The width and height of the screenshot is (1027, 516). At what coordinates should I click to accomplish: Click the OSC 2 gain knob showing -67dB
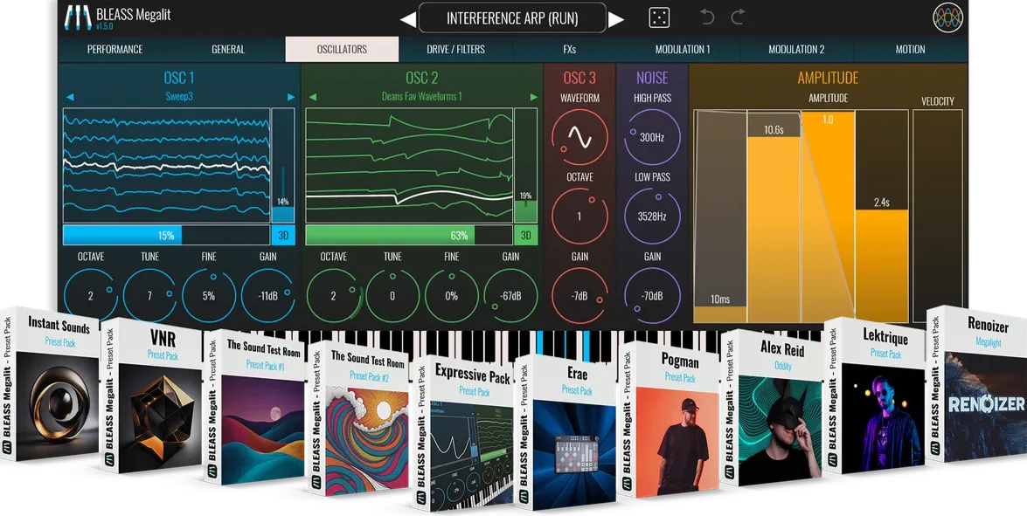coord(510,296)
